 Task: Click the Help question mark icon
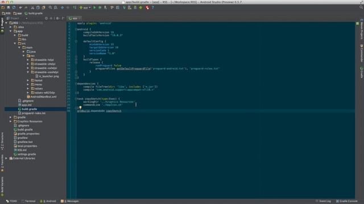pos(153,7)
